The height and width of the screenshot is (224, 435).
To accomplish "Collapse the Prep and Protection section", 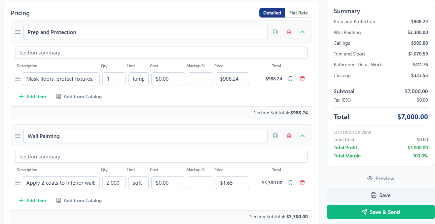I will [302, 32].
